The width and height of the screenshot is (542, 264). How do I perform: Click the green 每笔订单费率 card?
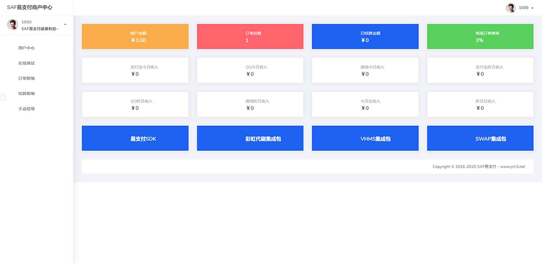(480, 36)
